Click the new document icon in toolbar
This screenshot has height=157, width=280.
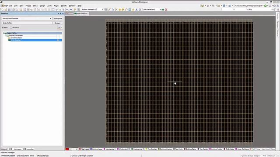pos(2,10)
